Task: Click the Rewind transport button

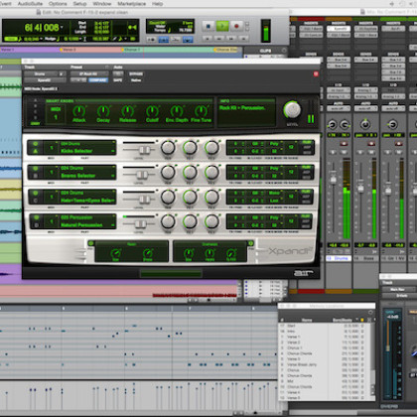Action: [219, 39]
